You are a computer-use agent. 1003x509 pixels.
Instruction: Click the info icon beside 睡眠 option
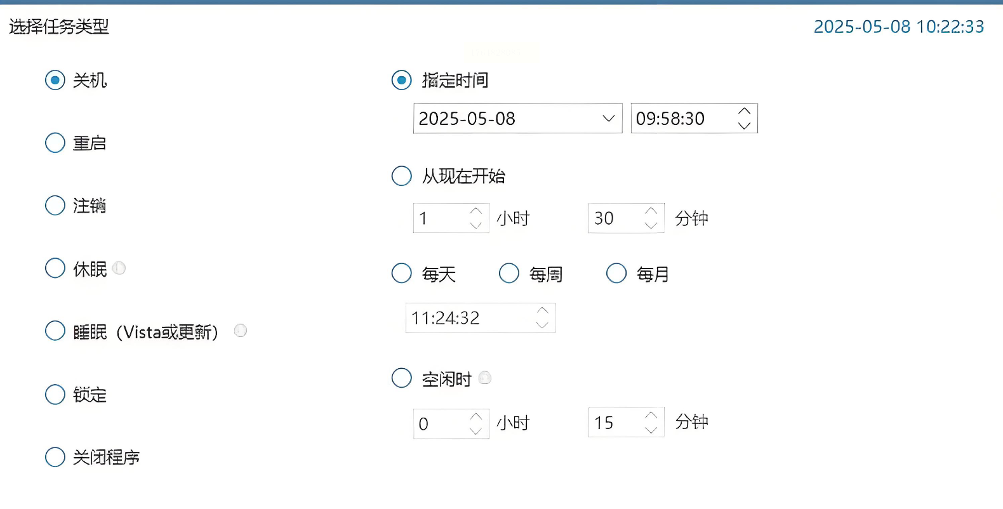[x=240, y=331]
